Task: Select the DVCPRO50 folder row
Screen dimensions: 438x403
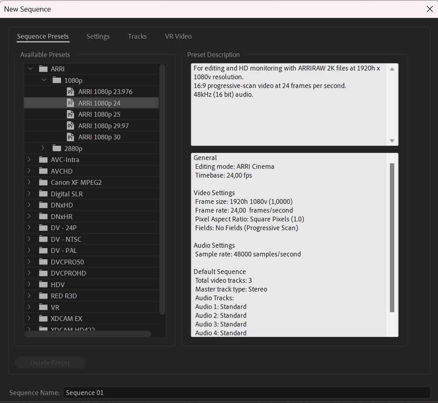Action: tap(91, 261)
